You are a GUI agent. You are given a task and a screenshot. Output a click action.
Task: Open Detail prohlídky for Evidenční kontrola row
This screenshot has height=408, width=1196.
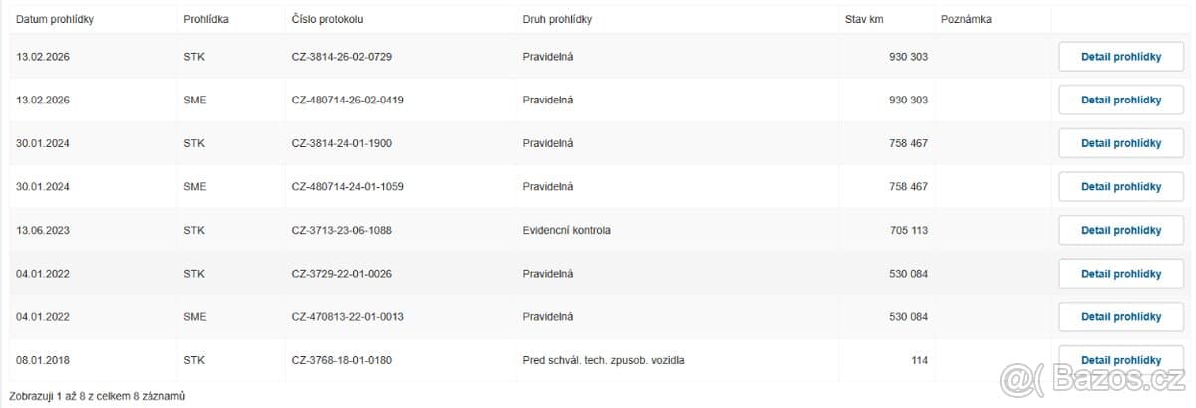click(x=1121, y=230)
